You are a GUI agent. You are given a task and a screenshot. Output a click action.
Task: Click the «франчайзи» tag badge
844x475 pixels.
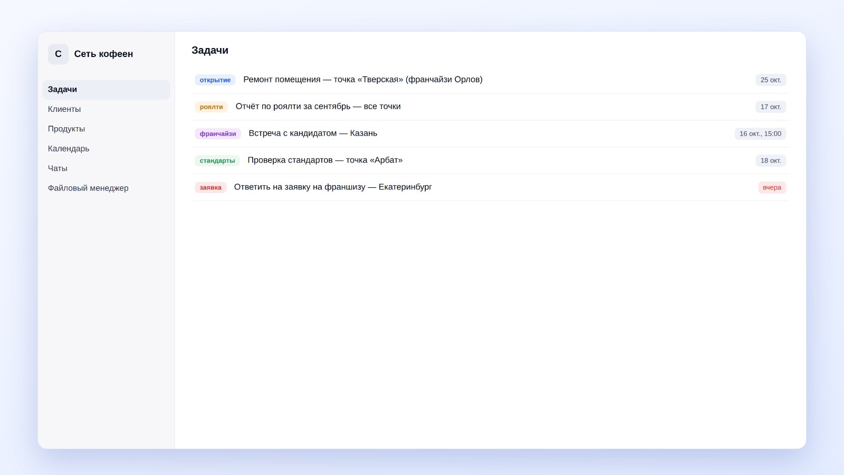(218, 134)
